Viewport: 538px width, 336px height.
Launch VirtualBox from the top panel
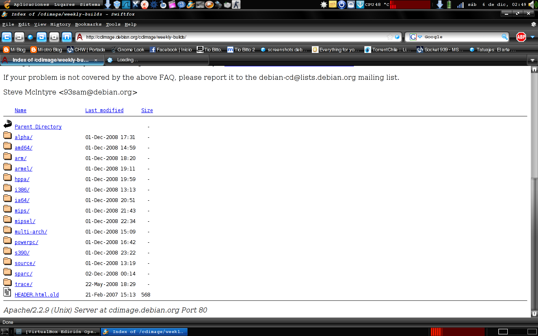[116, 5]
